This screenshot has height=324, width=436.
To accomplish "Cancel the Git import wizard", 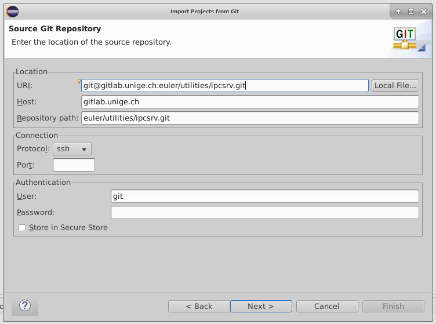I will 326,306.
